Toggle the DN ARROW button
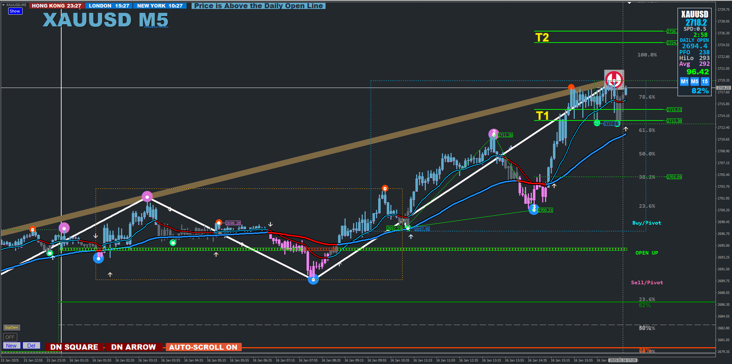Viewport: 732px width, 364px height. pyautogui.click(x=134, y=347)
